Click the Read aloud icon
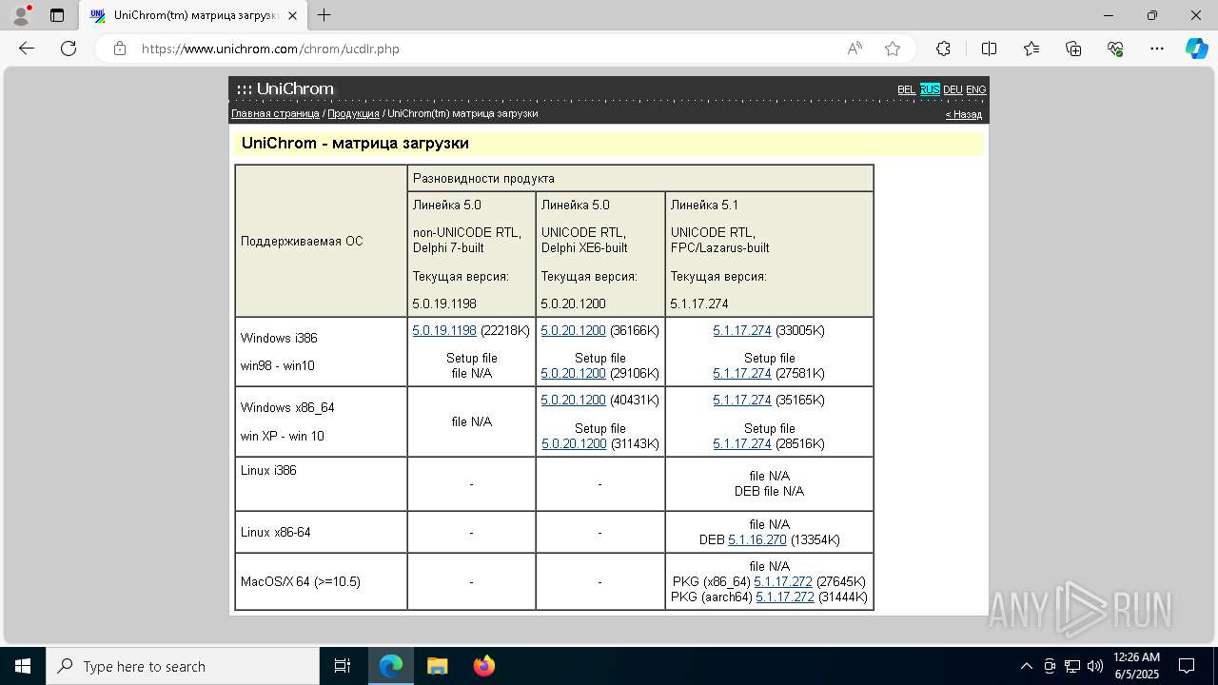 pyautogui.click(x=855, y=49)
